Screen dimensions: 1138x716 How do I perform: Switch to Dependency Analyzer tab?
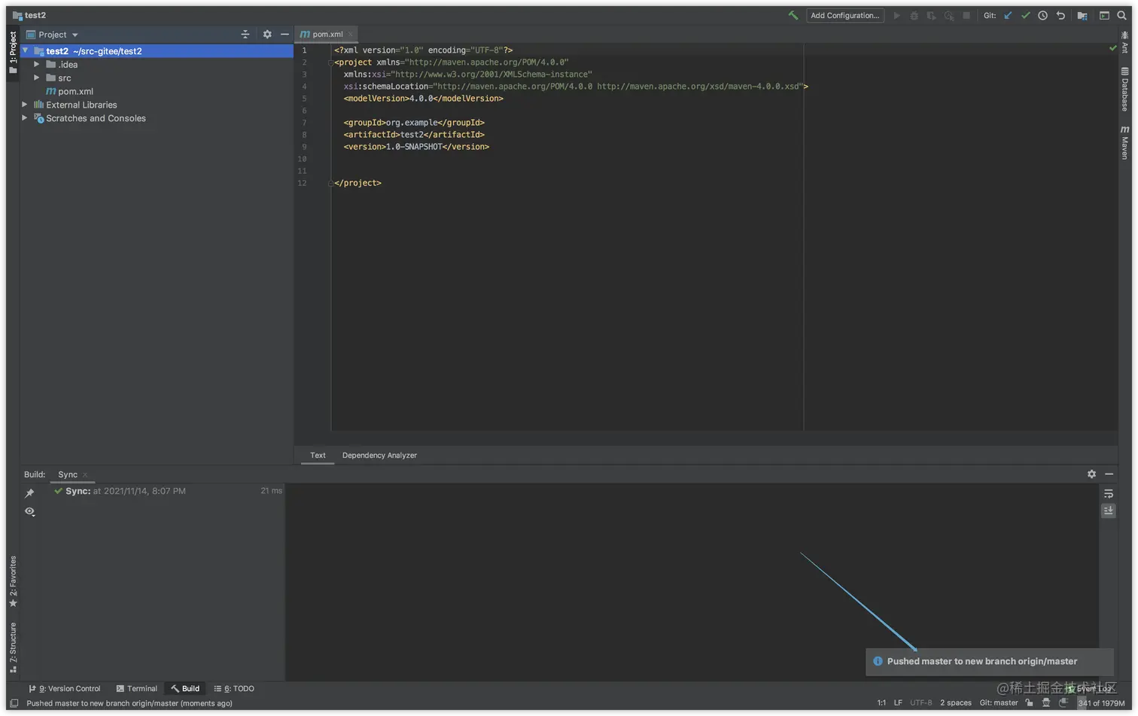point(379,455)
